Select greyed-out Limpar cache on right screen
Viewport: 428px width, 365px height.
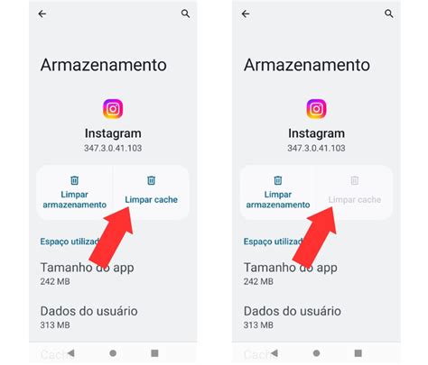355,192
